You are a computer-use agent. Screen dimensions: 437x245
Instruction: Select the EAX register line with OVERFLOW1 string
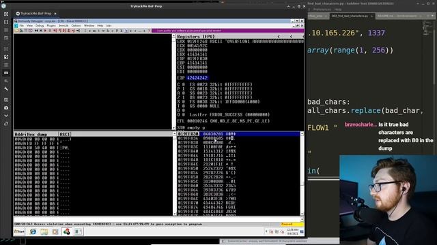point(240,41)
